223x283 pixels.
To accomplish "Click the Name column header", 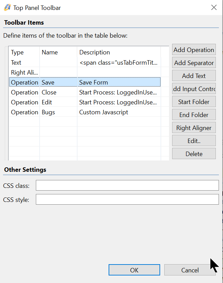I will pos(58,52).
